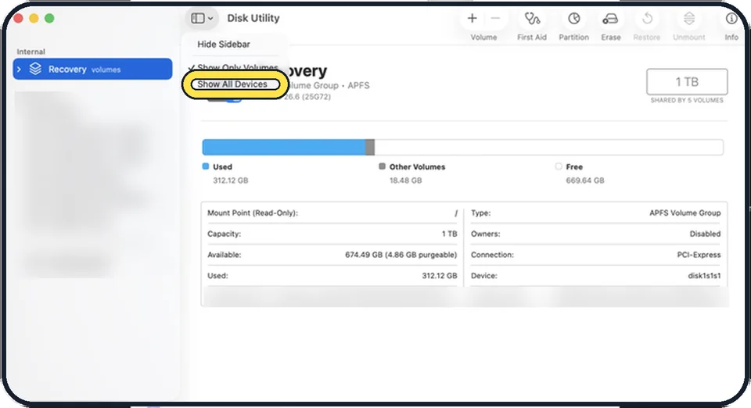Click the gray Other Volumes legend swatch
This screenshot has width=751, height=408.
pos(382,166)
